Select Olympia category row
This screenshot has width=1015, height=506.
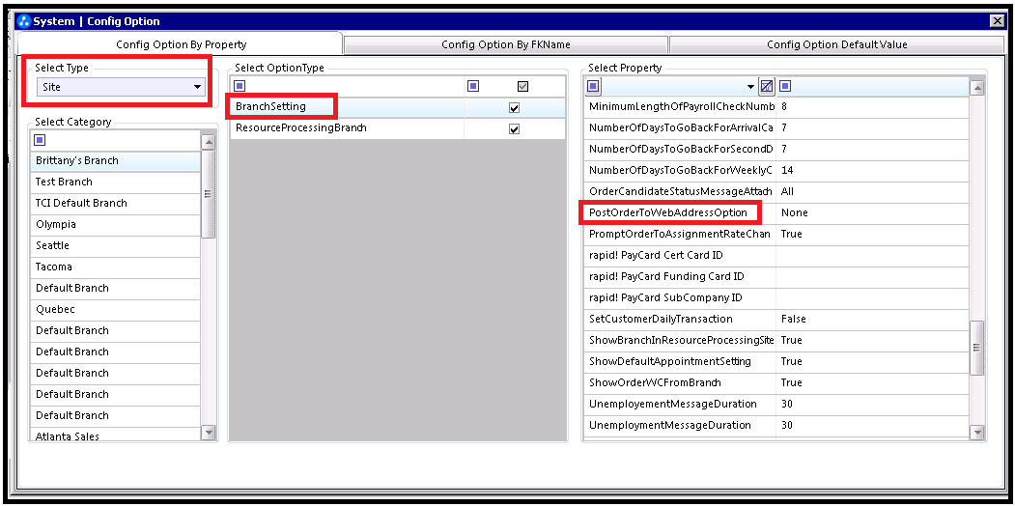pos(116,225)
